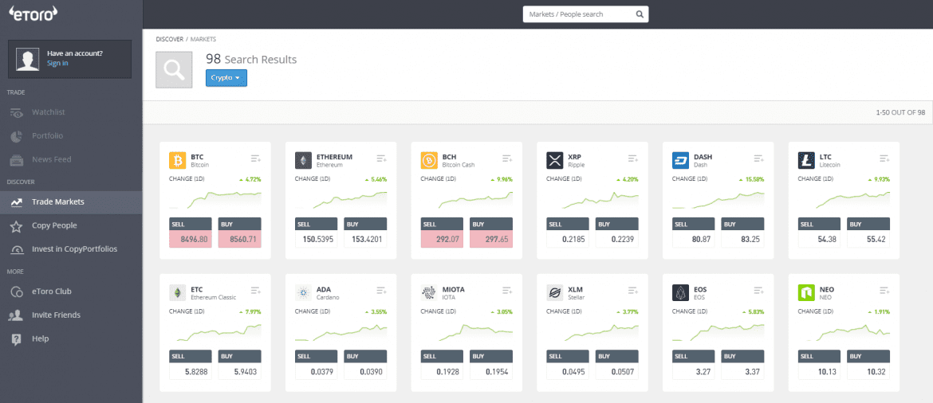
Task: Toggle watchlist icon on the EOS card
Action: point(758,291)
